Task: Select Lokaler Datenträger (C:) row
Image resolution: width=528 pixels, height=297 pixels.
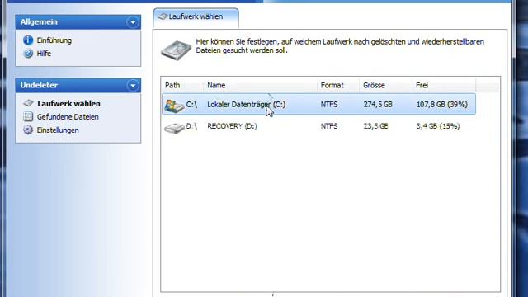Action: click(318, 105)
